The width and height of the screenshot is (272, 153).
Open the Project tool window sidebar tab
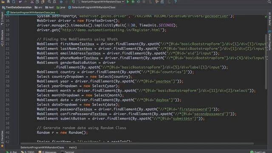pos(2,19)
